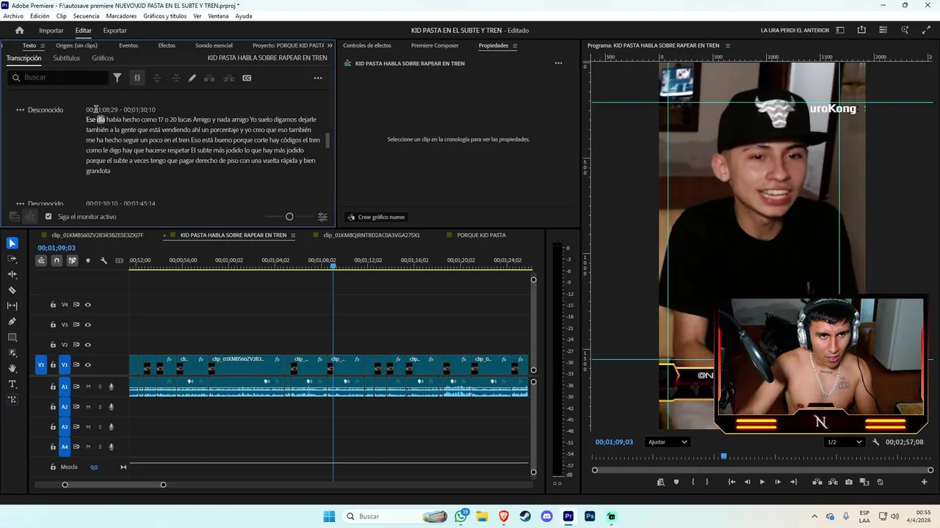
Task: Select the Razor tool
Action: (12, 290)
